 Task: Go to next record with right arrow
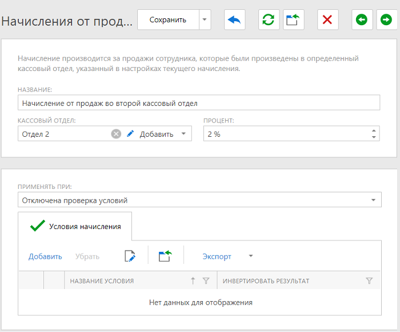(x=386, y=19)
